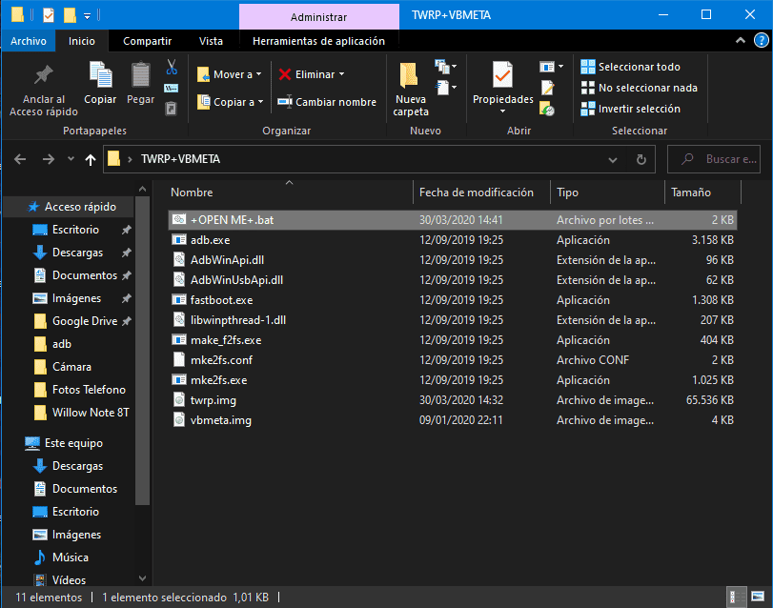Switch to large thumbnails view in status bar
The image size is (773, 608).
pyautogui.click(x=758, y=598)
